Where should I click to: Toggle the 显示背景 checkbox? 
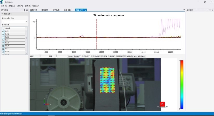coord(122,56)
